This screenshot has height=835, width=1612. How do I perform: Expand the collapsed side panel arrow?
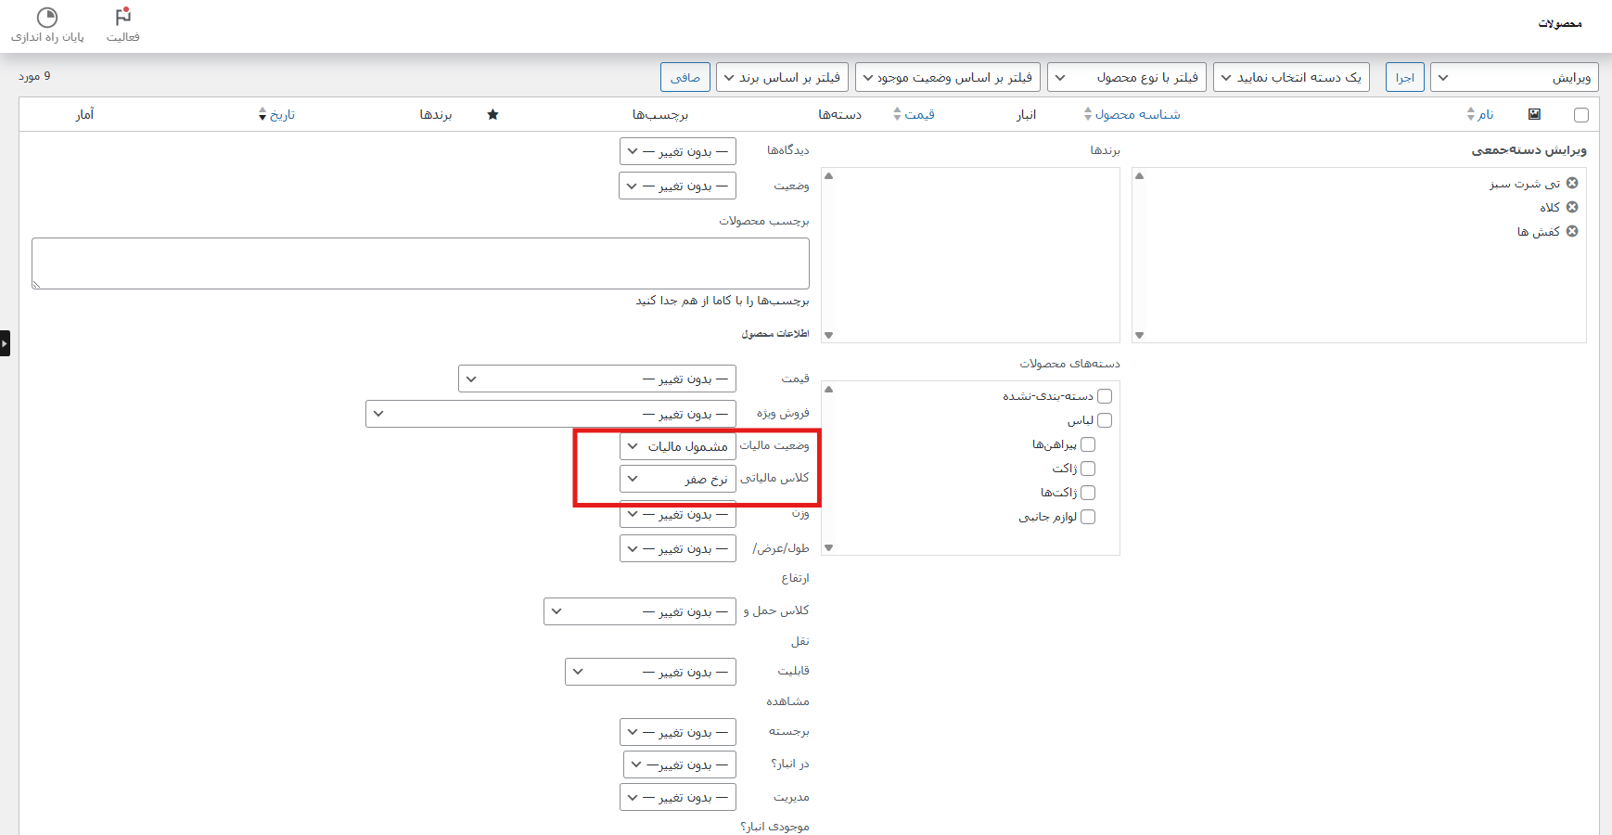tap(5, 343)
